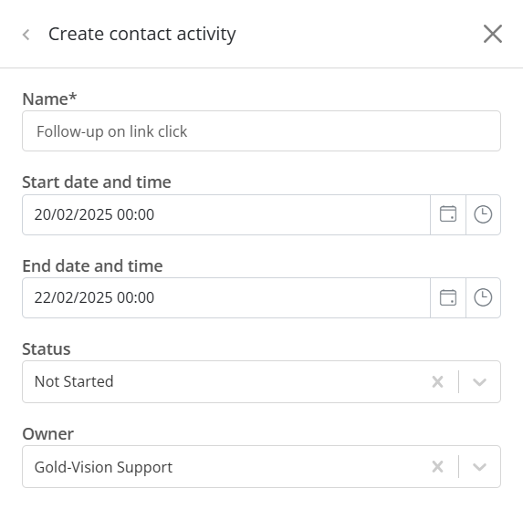
Task: Select the Gold-Vision Support owner combo box
Action: pyautogui.click(x=261, y=467)
